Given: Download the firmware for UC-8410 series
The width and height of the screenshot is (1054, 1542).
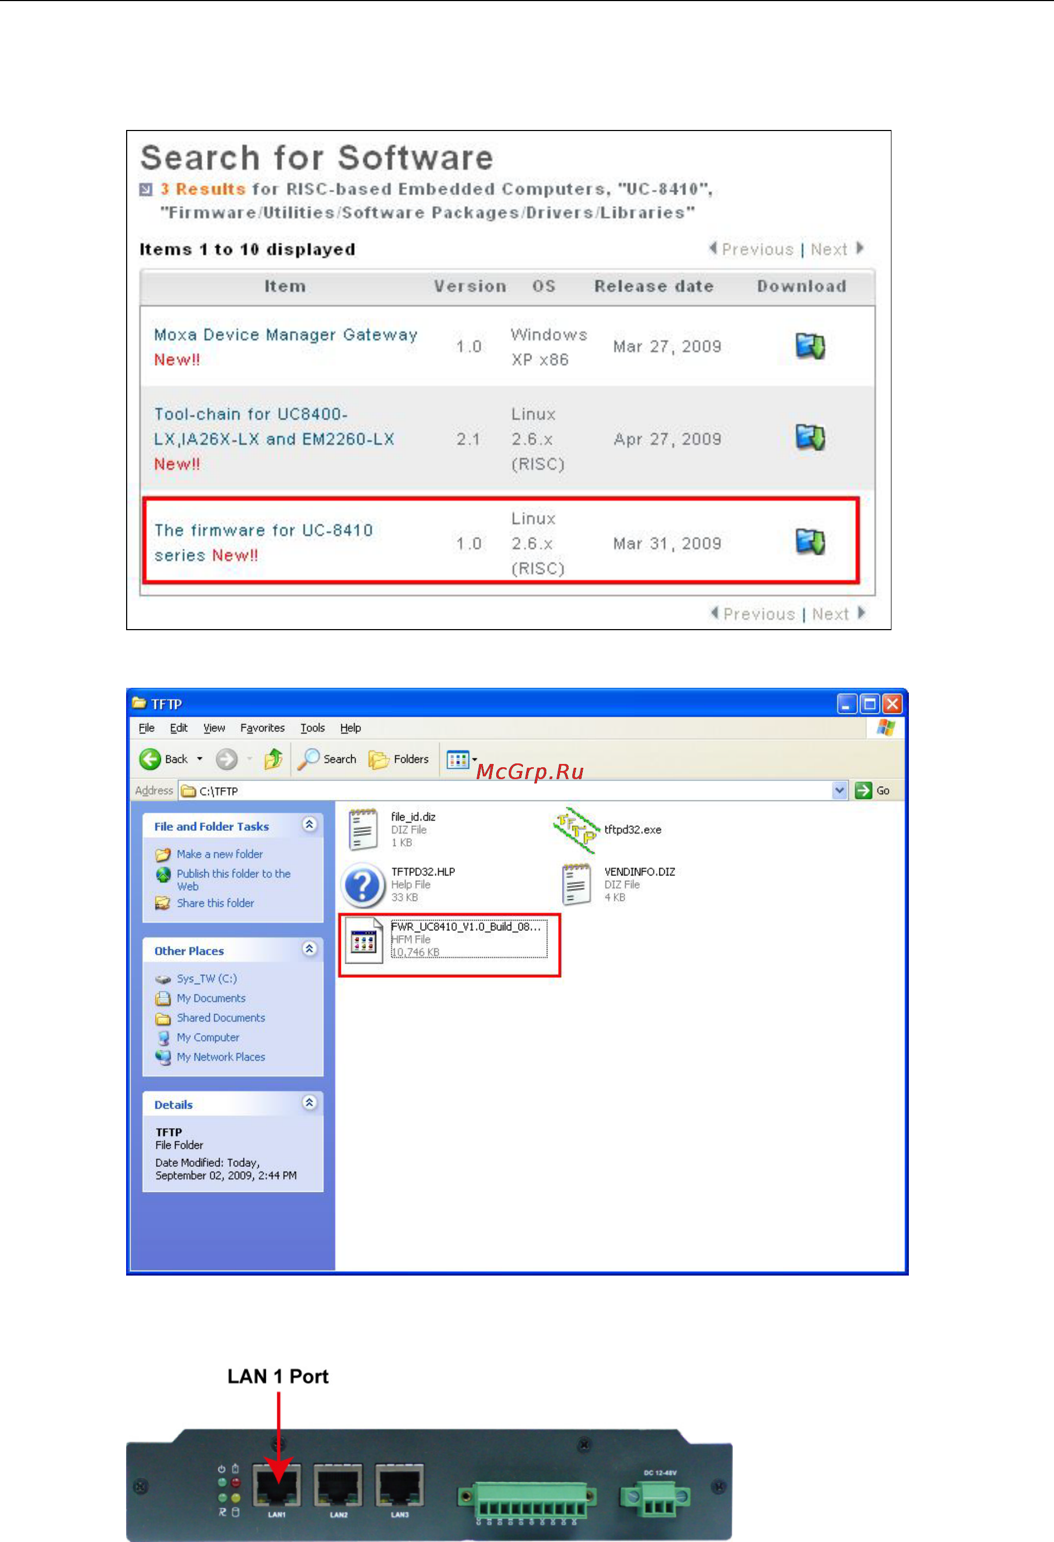Looking at the screenshot, I should tap(809, 542).
